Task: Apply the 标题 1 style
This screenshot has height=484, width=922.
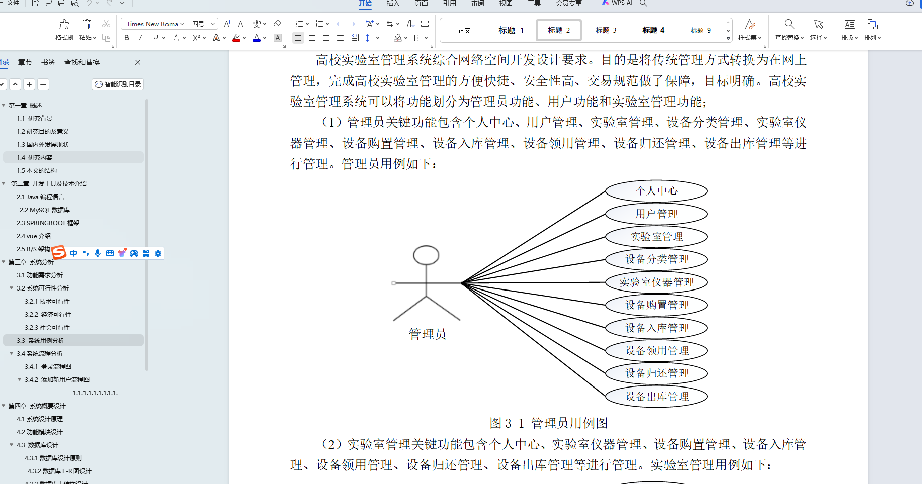Action: click(511, 30)
